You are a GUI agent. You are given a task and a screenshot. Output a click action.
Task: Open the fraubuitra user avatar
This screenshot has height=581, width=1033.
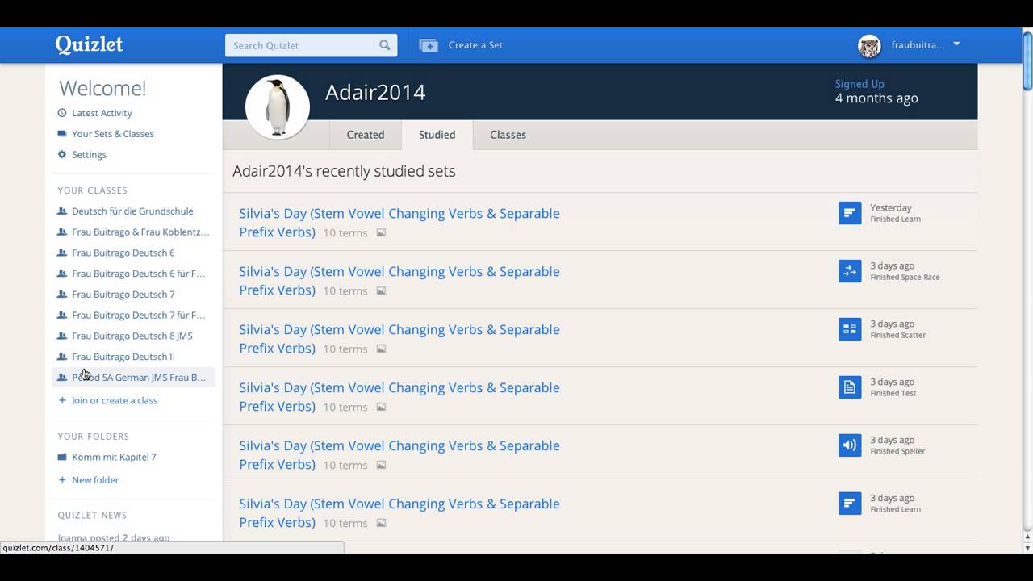869,46
